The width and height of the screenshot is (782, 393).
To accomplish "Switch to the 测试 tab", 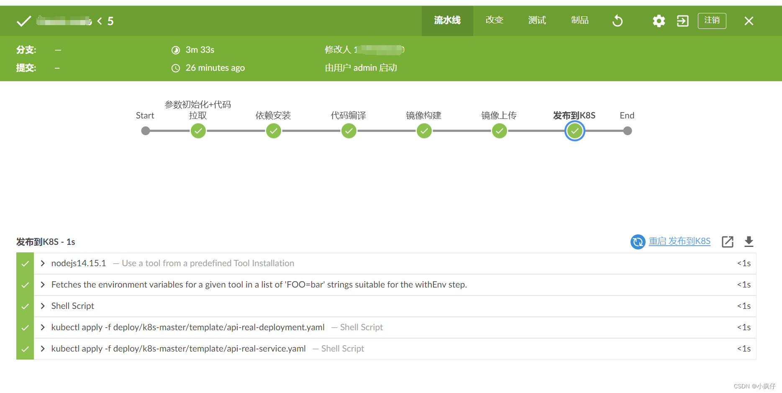I will coord(537,21).
